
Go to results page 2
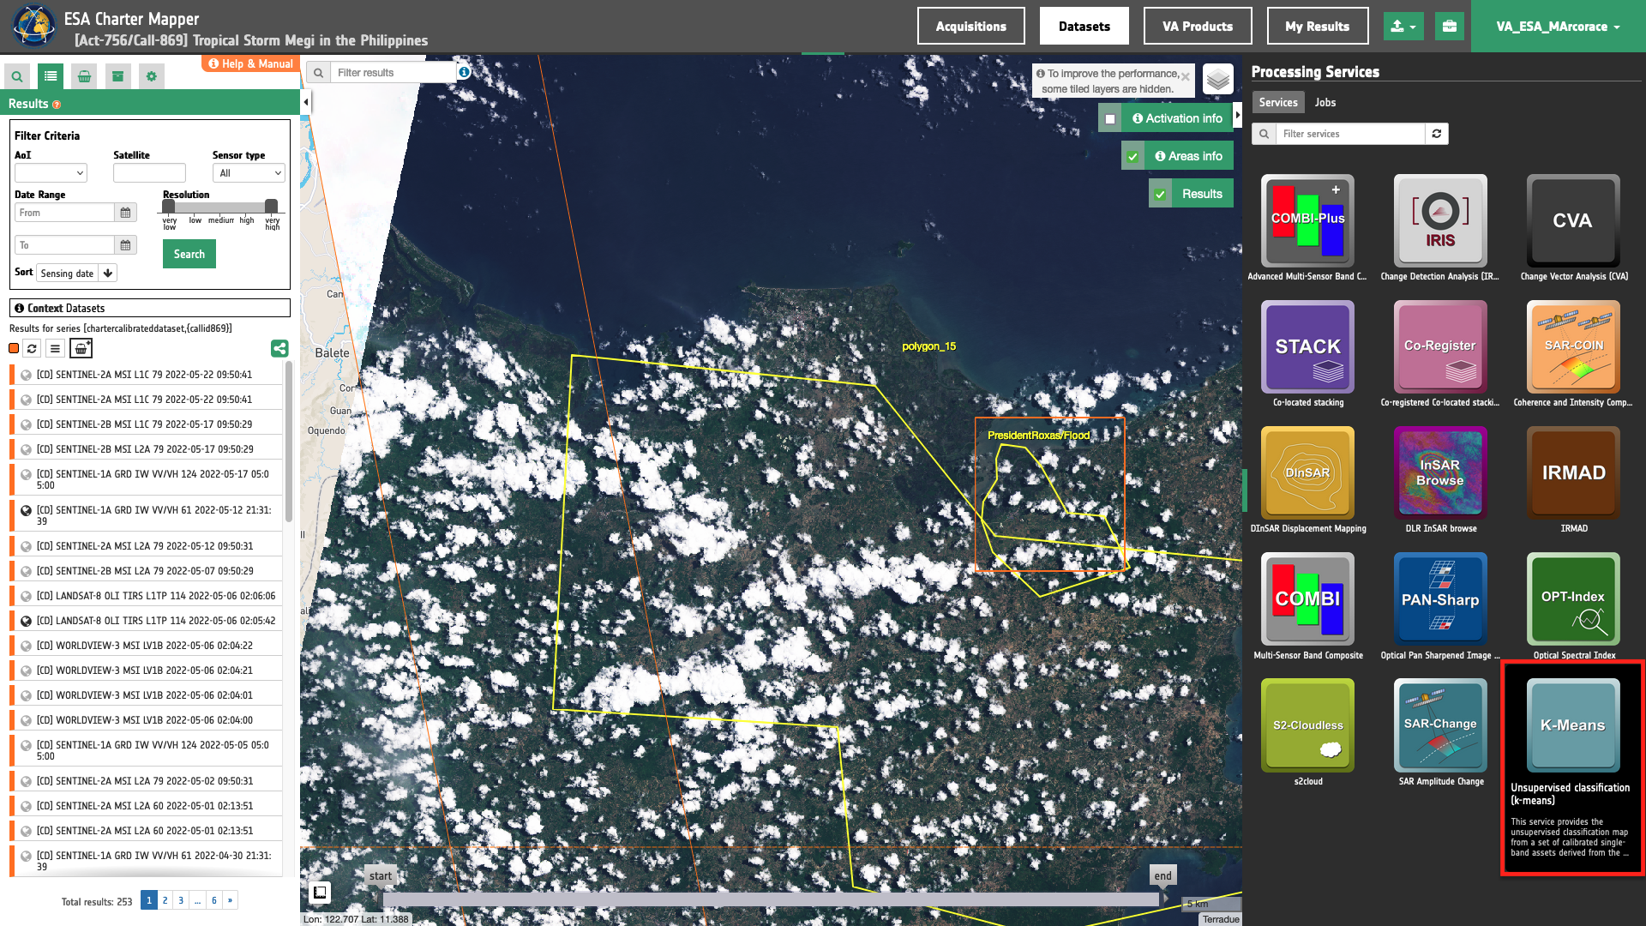165,900
